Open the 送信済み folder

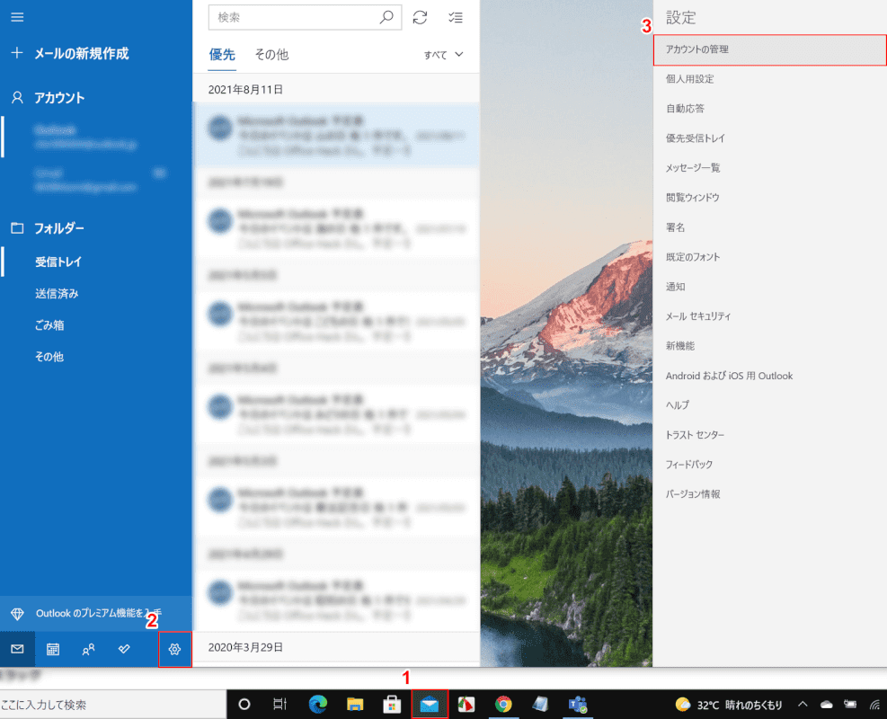[x=57, y=294]
